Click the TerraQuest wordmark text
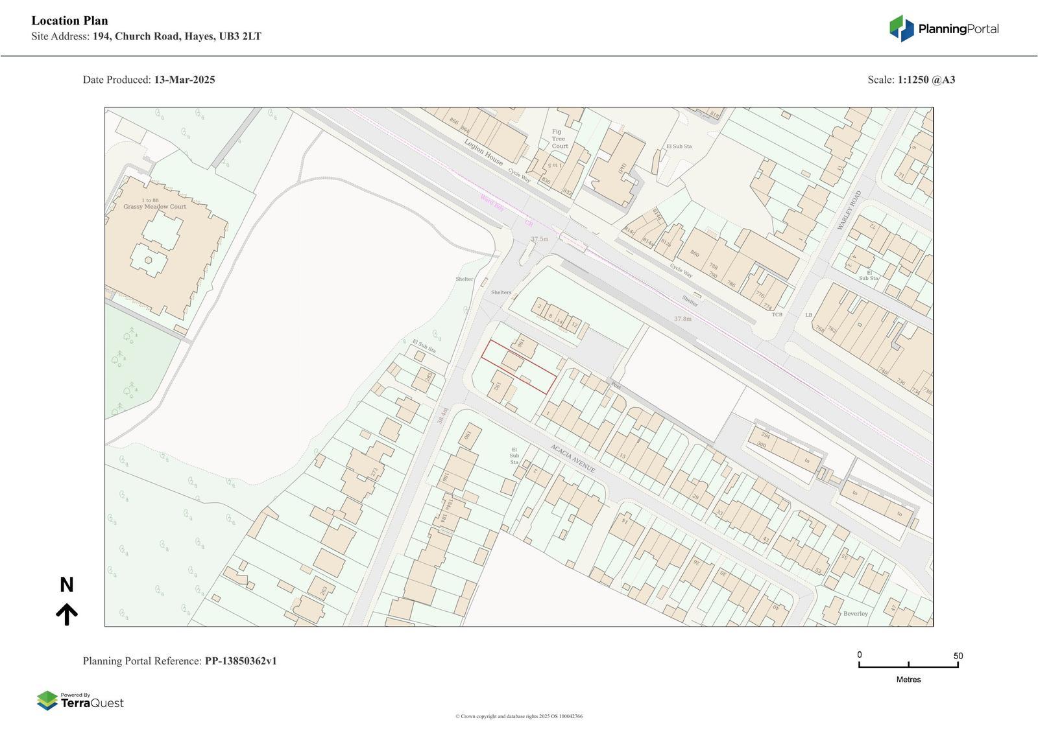Image resolution: width=1038 pixels, height=733 pixels. (x=91, y=703)
